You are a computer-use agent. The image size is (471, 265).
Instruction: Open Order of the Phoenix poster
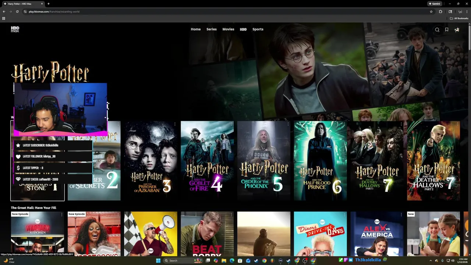tap(263, 161)
